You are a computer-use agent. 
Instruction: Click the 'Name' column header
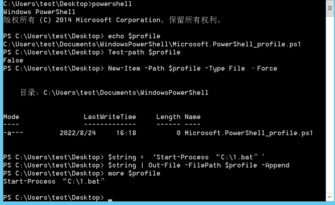193,117
